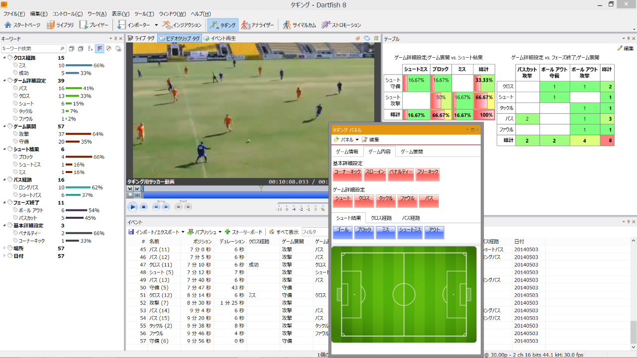Open the 編集(E) menu
Image resolution: width=637 pixels, height=358 pixels.
[39, 13]
